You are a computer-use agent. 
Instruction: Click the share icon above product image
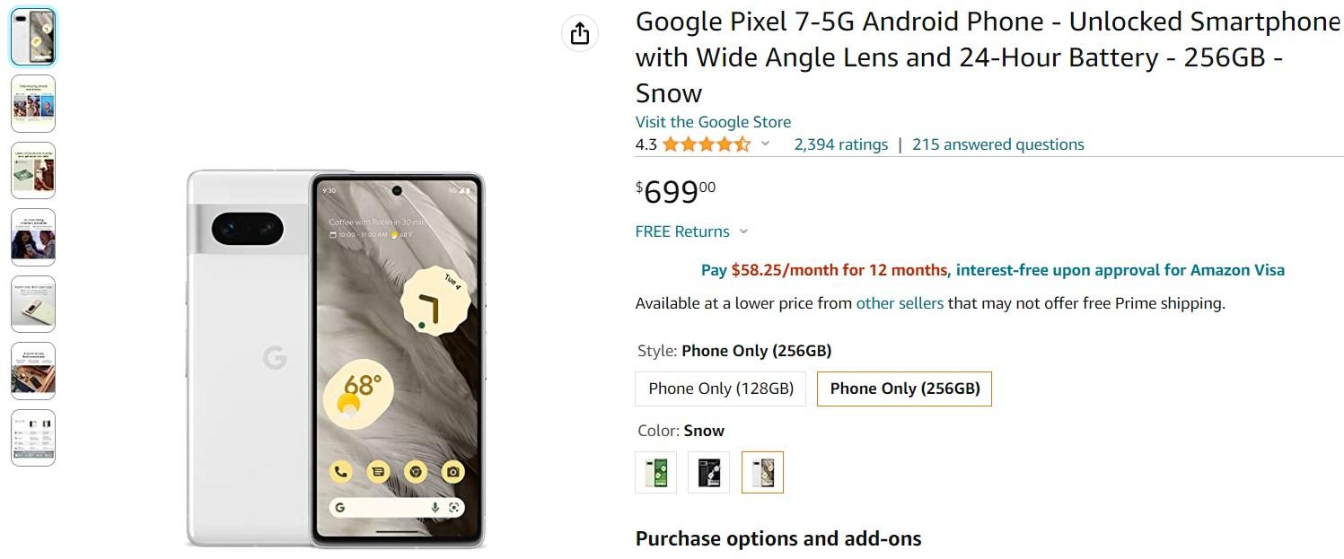(580, 33)
